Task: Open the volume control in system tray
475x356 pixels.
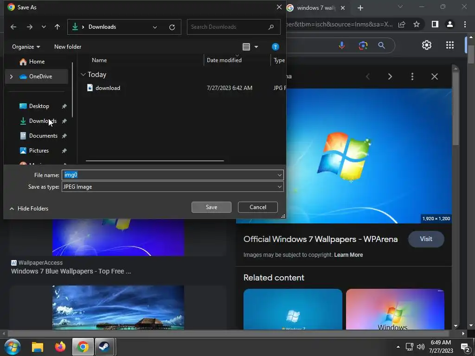Action: [x=420, y=347]
